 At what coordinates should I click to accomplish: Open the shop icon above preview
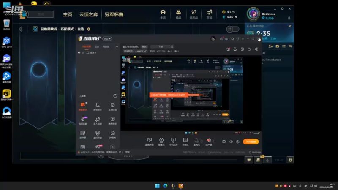click(x=242, y=49)
